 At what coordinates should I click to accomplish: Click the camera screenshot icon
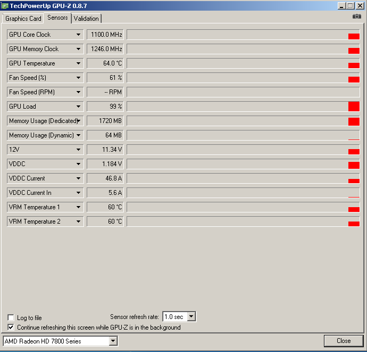pos(356,17)
